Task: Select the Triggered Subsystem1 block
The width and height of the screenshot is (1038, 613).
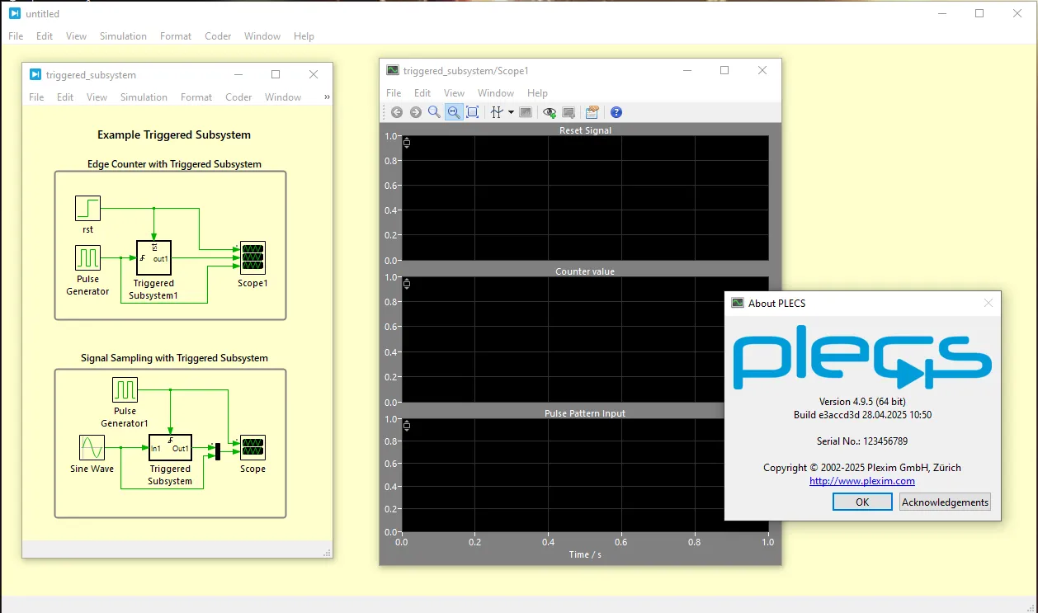Action: coord(153,258)
